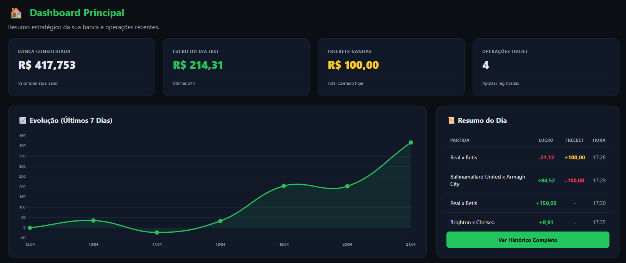Open Ver Histórico Completo
This screenshot has height=263, width=626.
tap(528, 240)
